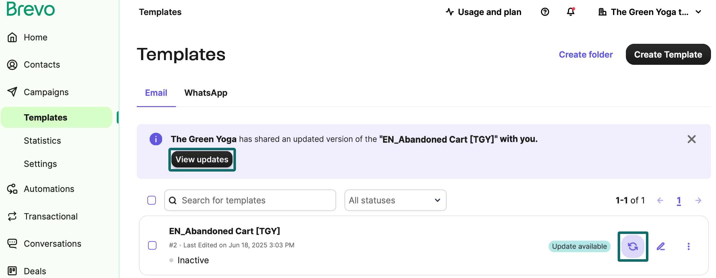
Task: Open Statistics in the Campaigns submenu
Action: click(x=42, y=141)
